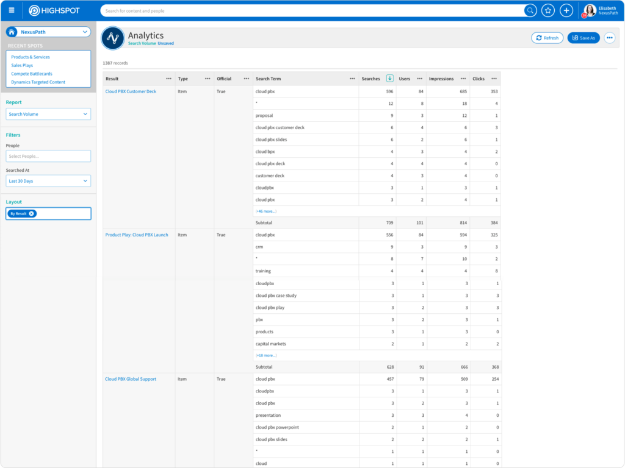Open the Search Volume report dropdown
This screenshot has height=468, width=625.
click(48, 114)
